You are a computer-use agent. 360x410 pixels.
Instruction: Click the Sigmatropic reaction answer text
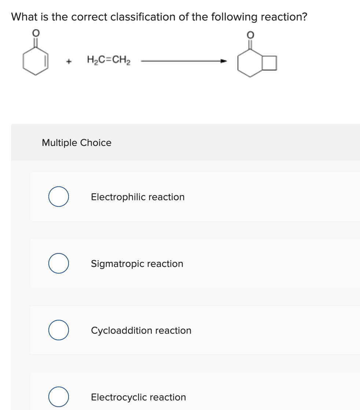(137, 264)
